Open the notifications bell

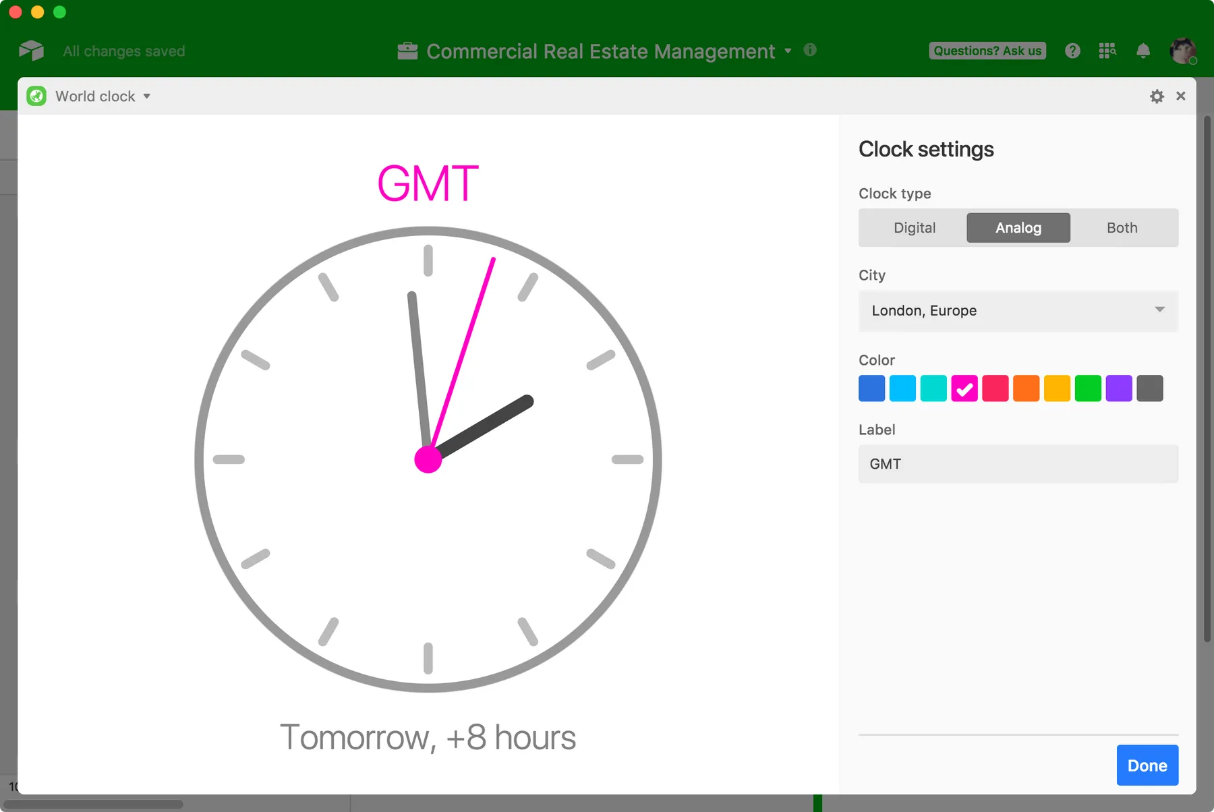[1143, 51]
